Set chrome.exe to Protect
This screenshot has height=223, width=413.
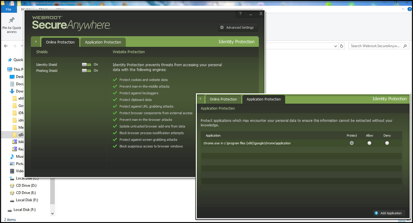tap(352, 143)
